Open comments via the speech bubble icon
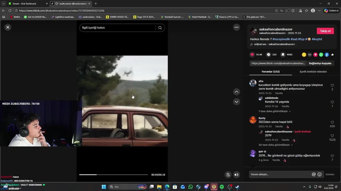 click(269, 55)
